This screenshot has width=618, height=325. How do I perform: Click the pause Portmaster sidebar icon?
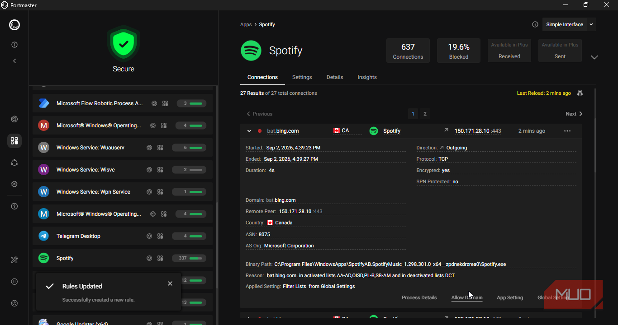14,282
